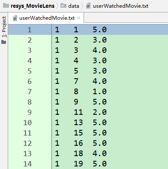168x169 pixels.
Task: Click gutter line number 13
Action: [27, 154]
